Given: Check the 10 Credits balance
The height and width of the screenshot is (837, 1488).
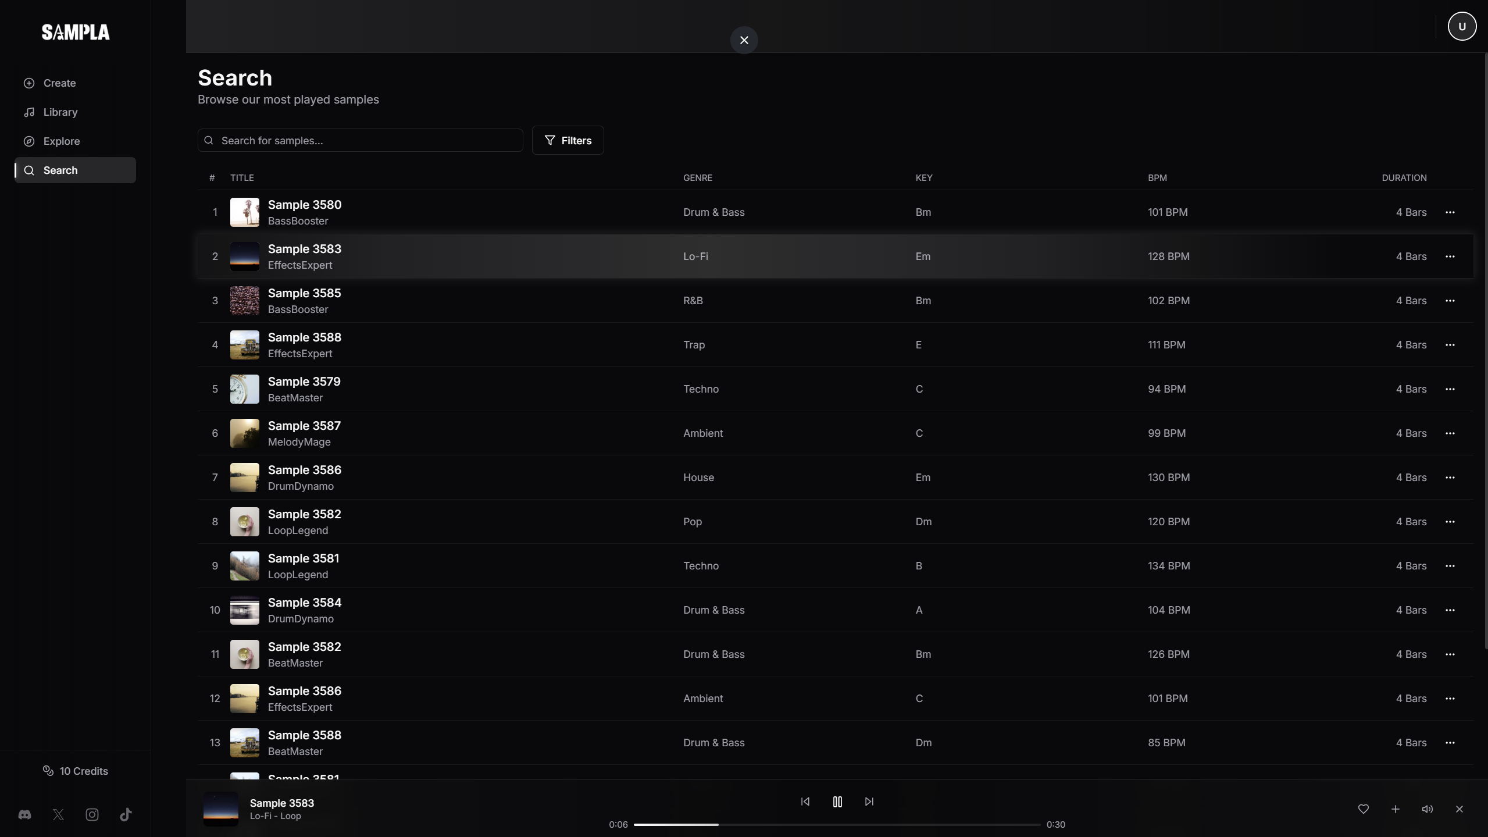Looking at the screenshot, I should (x=75, y=770).
